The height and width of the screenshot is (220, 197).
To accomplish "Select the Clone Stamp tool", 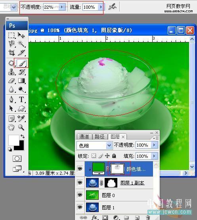I will 11,72.
